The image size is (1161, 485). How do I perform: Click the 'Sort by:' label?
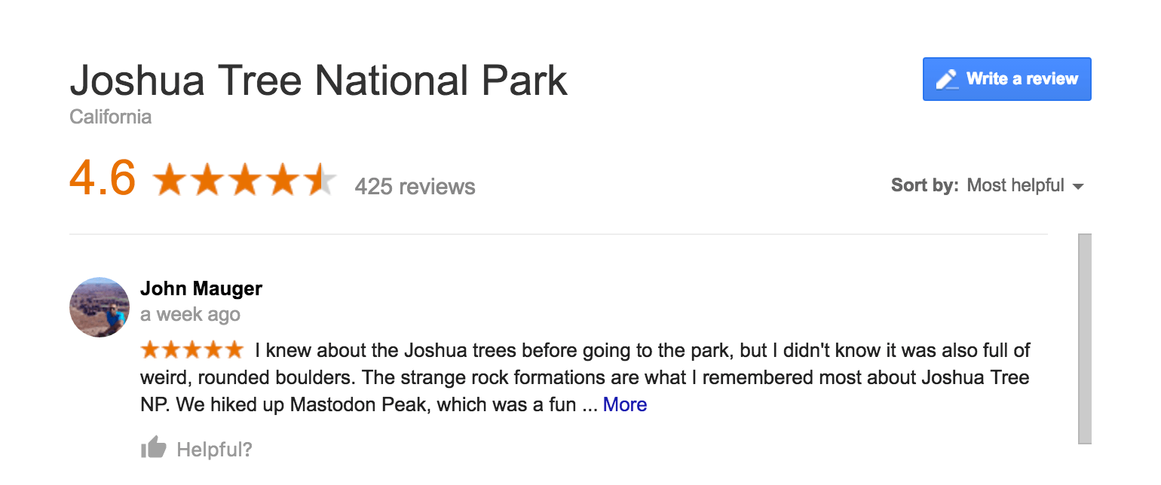pyautogui.click(x=924, y=185)
